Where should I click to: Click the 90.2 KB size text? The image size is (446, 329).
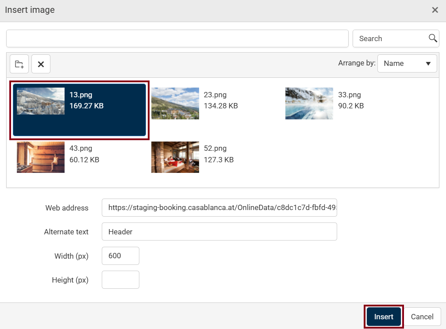coord(351,106)
